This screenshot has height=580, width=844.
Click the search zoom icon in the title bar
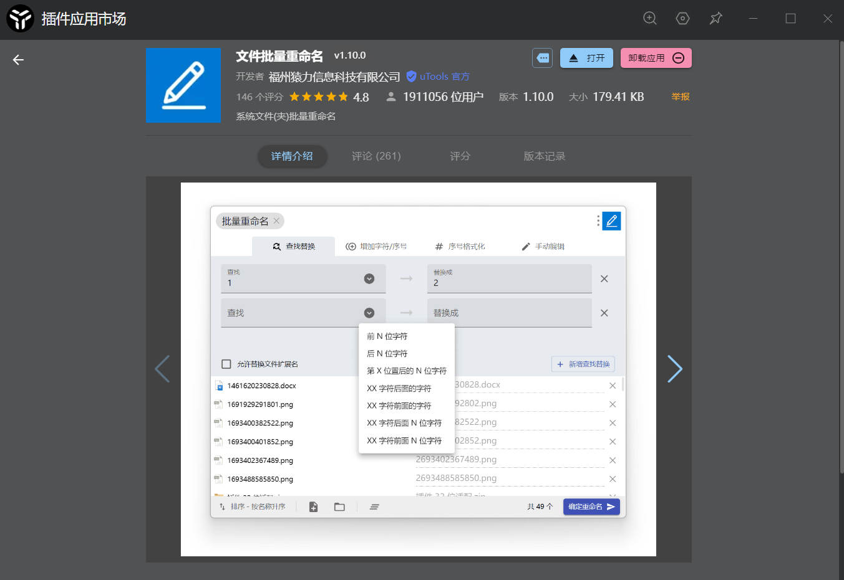tap(649, 19)
